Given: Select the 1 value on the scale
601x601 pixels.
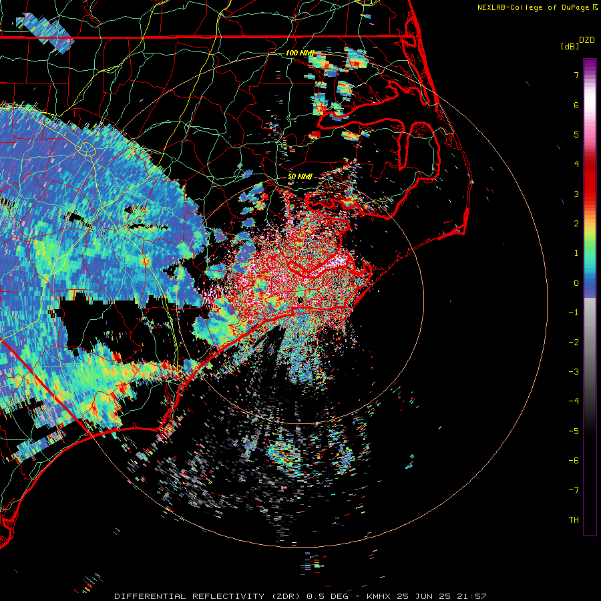Looking at the screenshot, I should 576,253.
